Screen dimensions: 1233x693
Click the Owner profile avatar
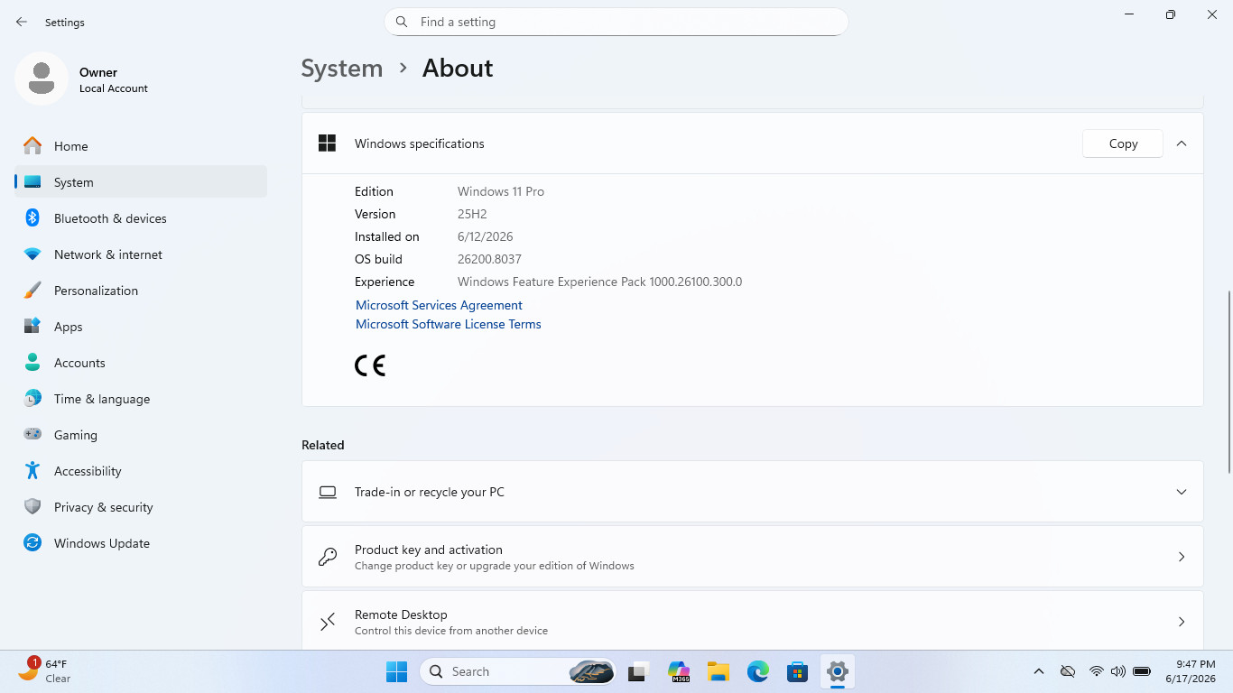click(x=42, y=79)
